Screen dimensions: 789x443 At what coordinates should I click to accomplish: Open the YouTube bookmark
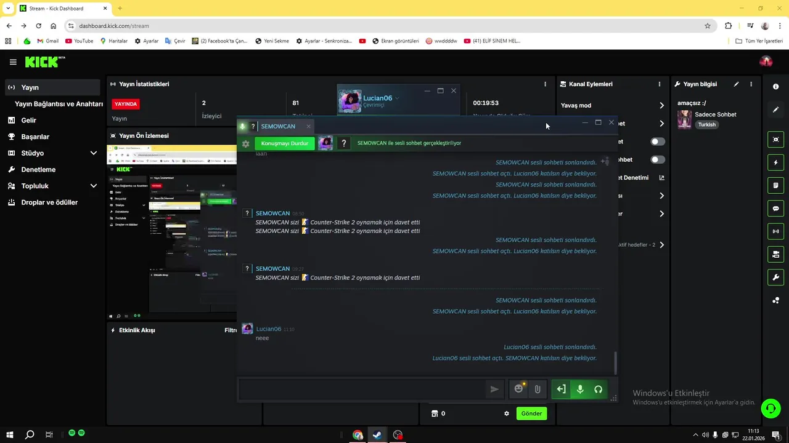(79, 41)
